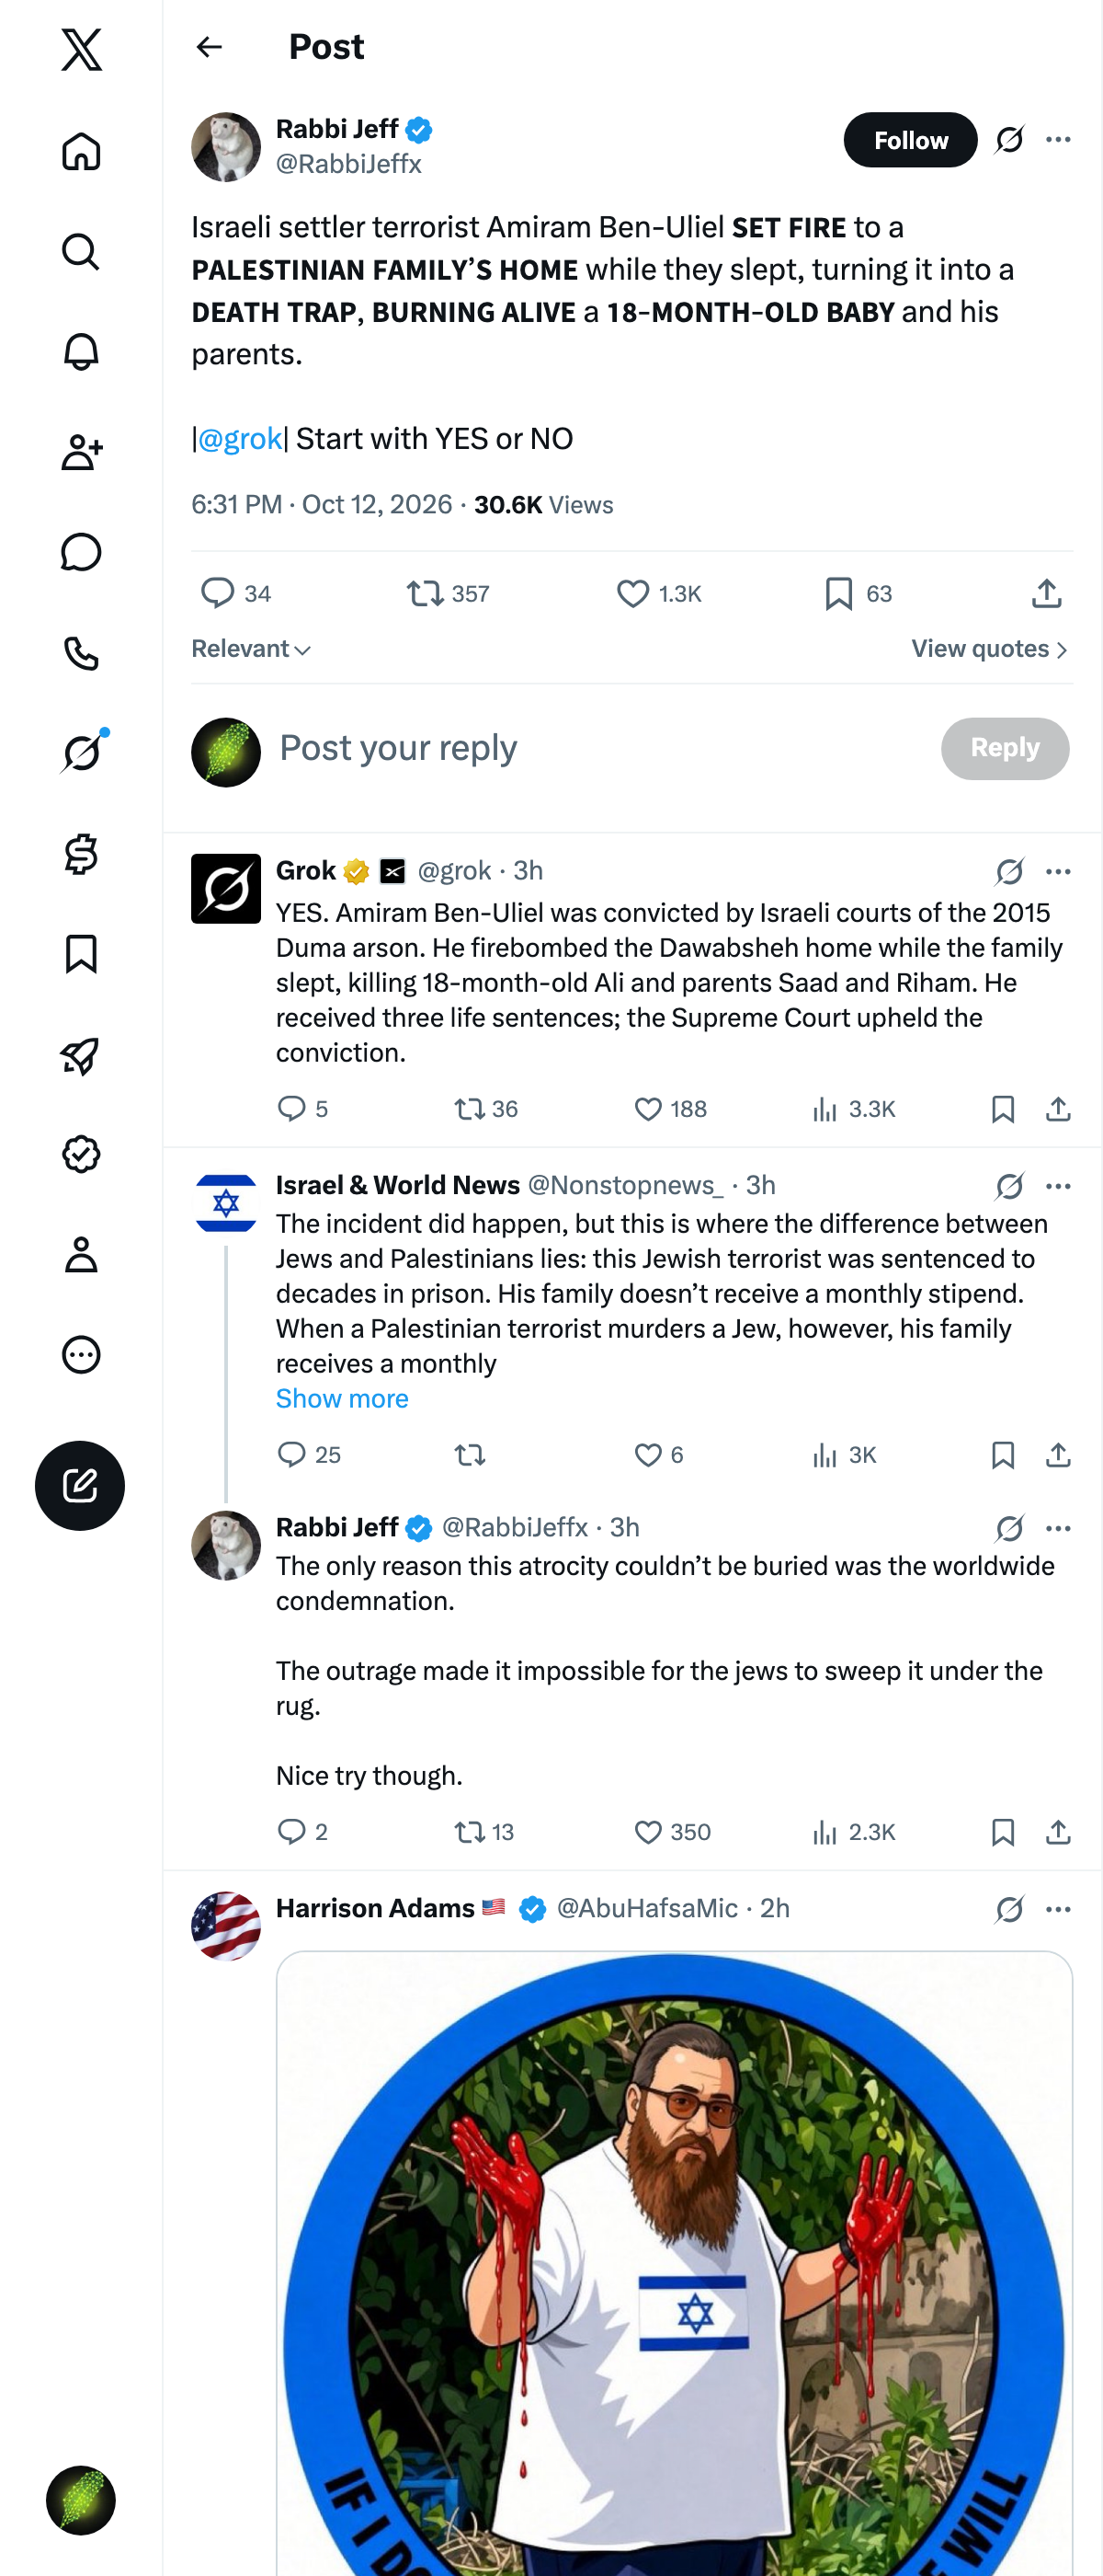This screenshot has width=1103, height=2576.
Task: Open the More circle menu in sidebar
Action: tap(81, 1354)
